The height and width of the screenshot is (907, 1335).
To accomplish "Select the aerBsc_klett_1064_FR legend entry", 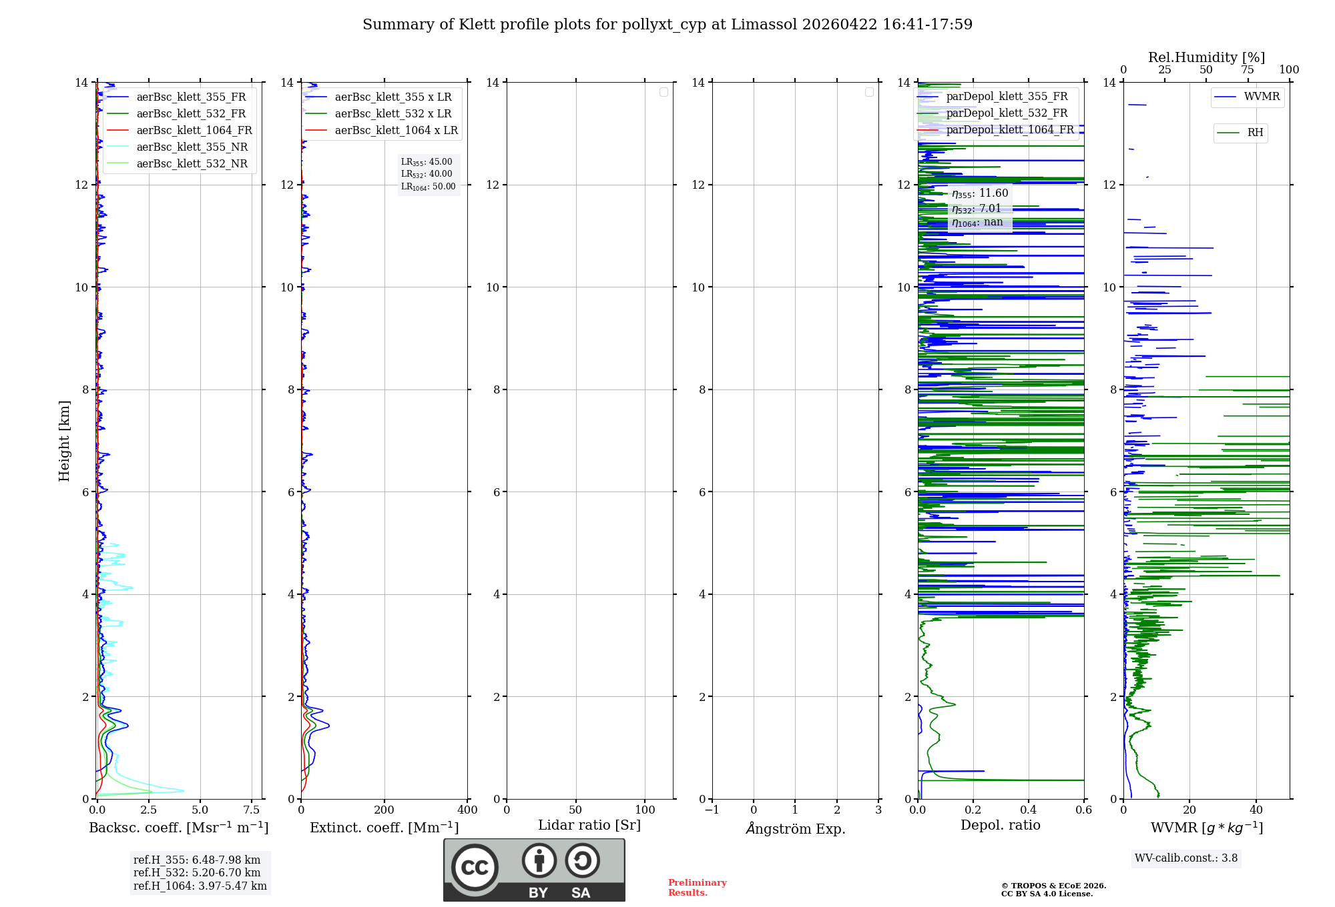I will pos(194,130).
